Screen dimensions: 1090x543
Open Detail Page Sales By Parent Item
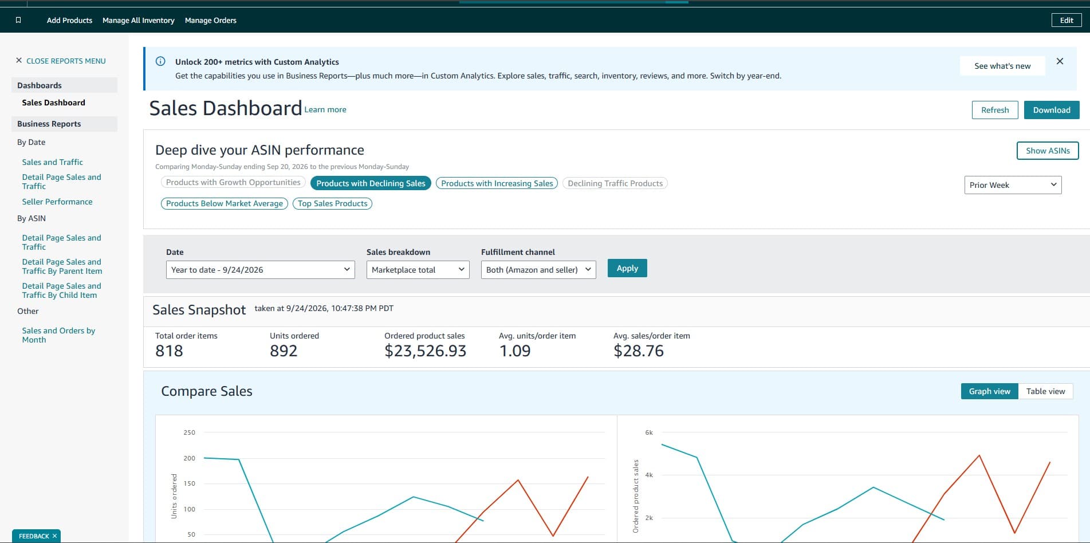(x=62, y=266)
